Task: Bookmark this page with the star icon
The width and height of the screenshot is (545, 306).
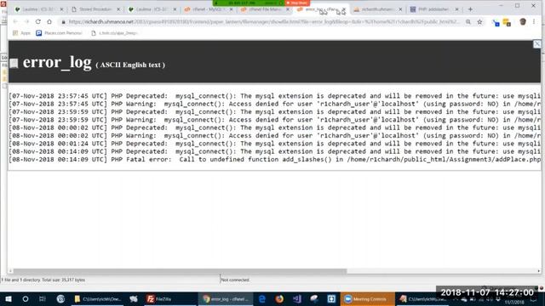Action: point(479,22)
